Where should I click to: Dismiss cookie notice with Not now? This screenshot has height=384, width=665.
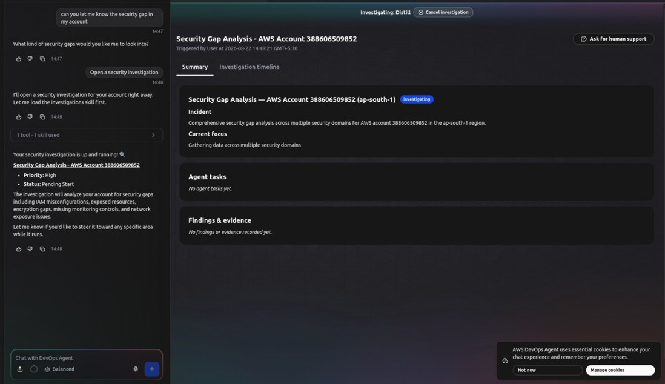tap(548, 370)
